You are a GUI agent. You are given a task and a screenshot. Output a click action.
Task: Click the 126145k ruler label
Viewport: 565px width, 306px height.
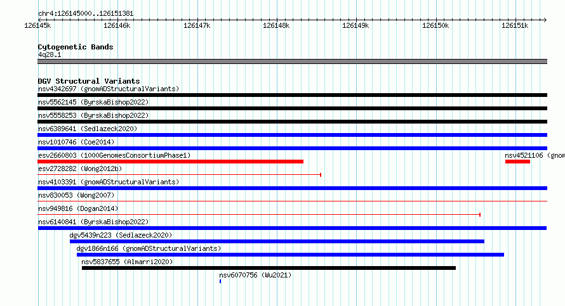point(37,25)
